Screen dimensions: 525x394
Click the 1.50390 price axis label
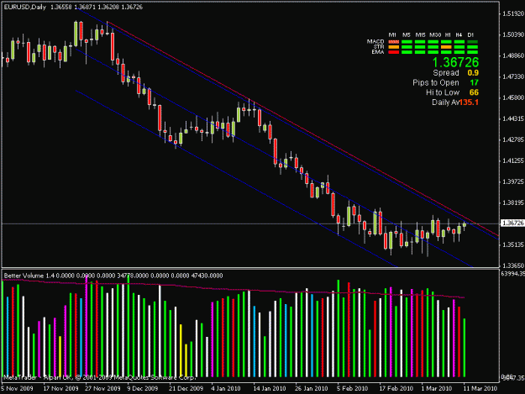pyautogui.click(x=513, y=34)
